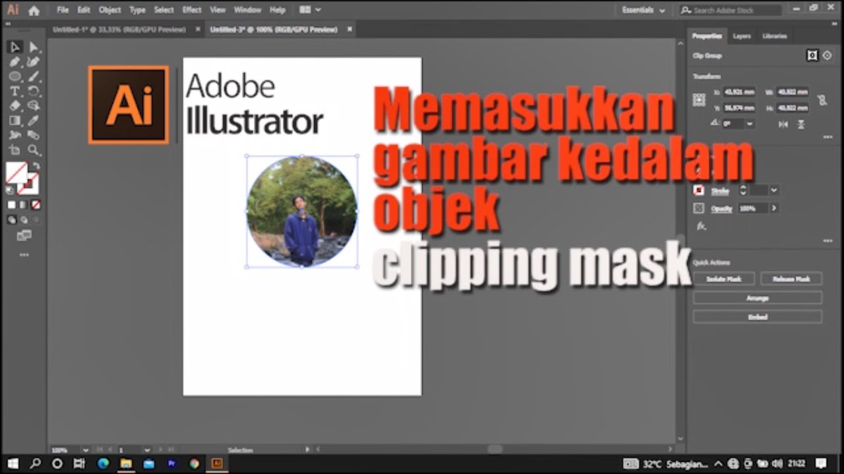Image resolution: width=844 pixels, height=474 pixels.
Task: Click the X position input field
Action: tap(738, 92)
